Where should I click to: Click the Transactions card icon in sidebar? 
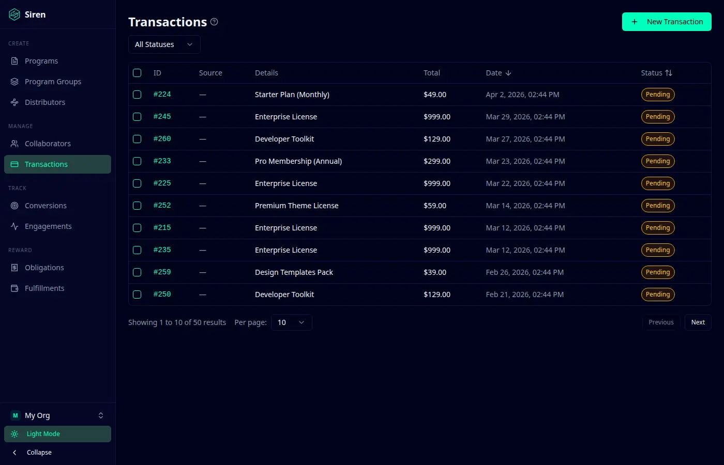pyautogui.click(x=14, y=164)
